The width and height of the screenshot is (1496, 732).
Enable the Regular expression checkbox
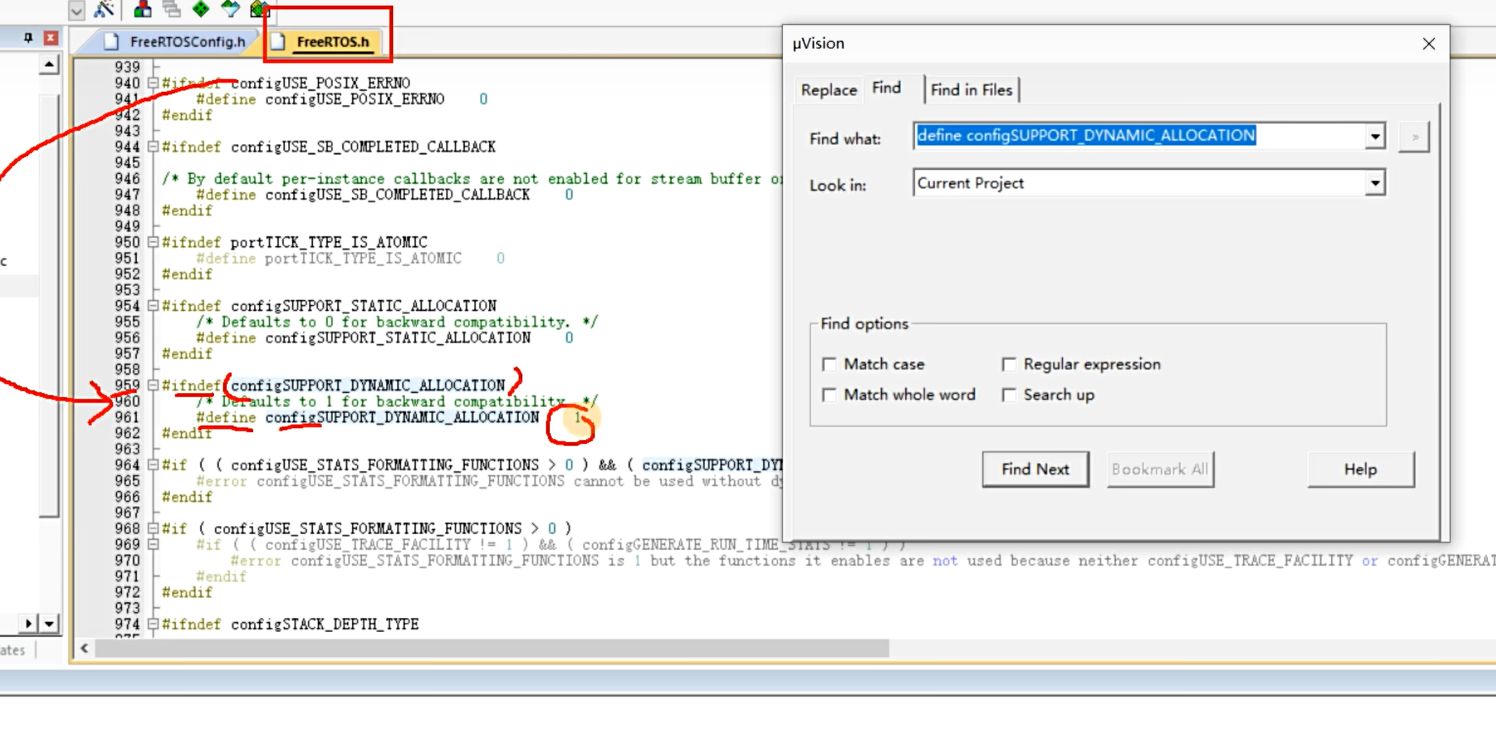coord(1009,364)
